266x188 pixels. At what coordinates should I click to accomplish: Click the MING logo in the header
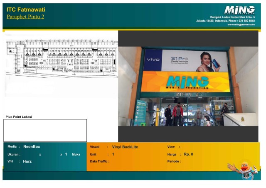pyautogui.click(x=239, y=10)
